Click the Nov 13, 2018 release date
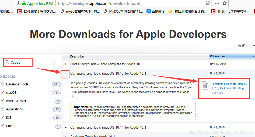 coord(218,64)
